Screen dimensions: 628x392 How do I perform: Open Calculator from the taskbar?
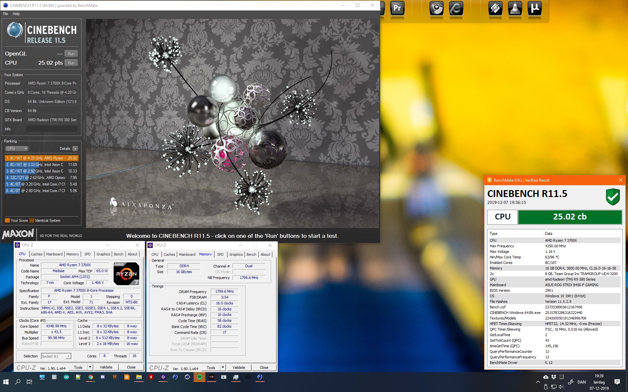pyautogui.click(x=54, y=377)
